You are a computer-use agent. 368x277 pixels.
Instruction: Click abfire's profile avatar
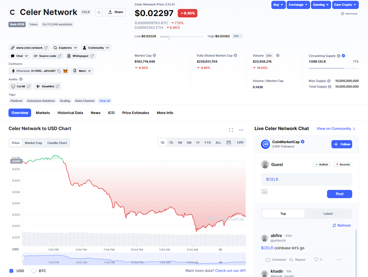coord(265,238)
